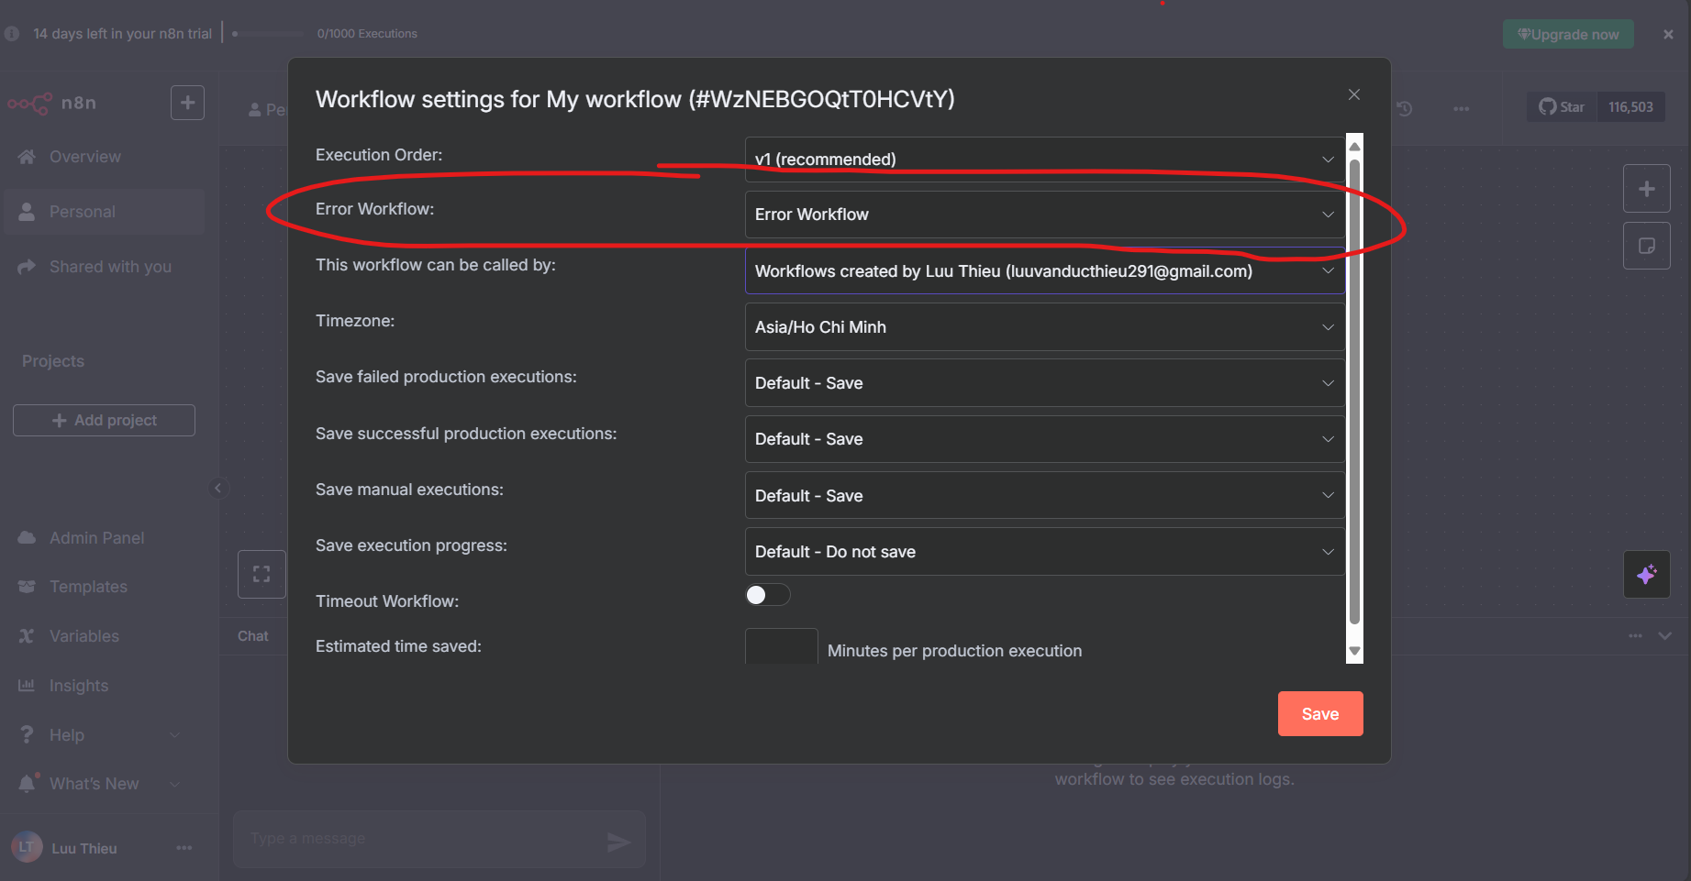
Task: Close the Workflow settings dialog
Action: [1353, 94]
